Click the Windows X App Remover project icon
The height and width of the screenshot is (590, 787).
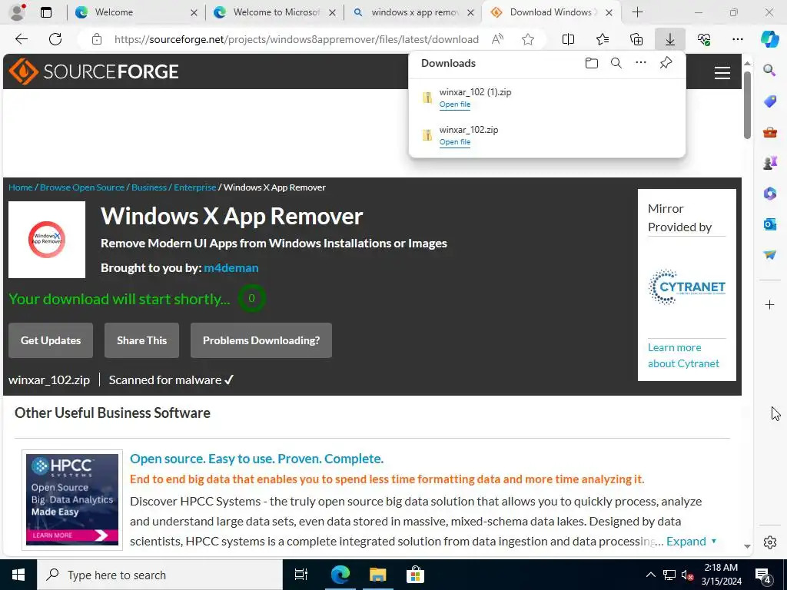[x=47, y=240]
